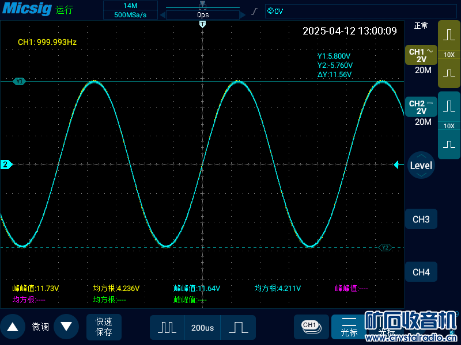Image resolution: width=461 pixels, height=345 pixels.
Task: Open the 正常 trigger mode selector
Action: (x=421, y=26)
